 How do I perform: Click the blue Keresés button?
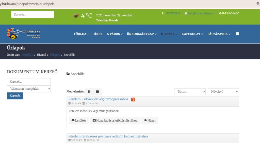click(15, 96)
